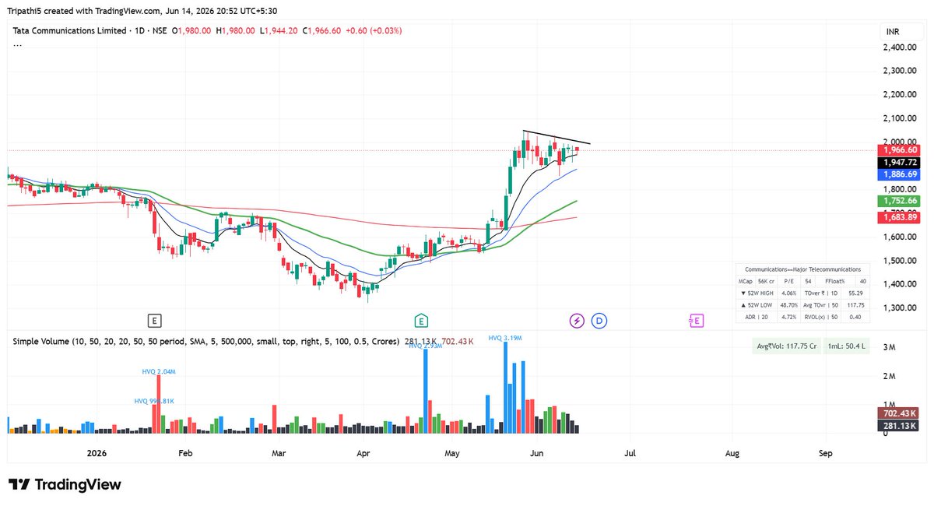The height and width of the screenshot is (506, 934).
Task: Click the 1,300.00 price axis label
Action: pos(899,308)
